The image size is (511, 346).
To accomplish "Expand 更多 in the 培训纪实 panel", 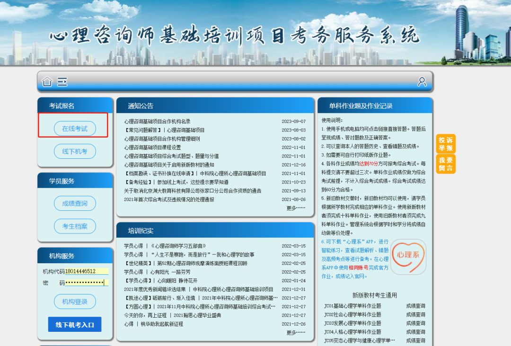I will (296, 332).
